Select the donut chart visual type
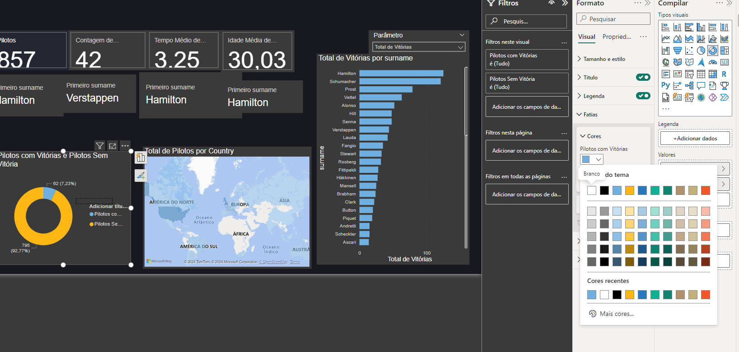The image size is (739, 352). [x=713, y=51]
